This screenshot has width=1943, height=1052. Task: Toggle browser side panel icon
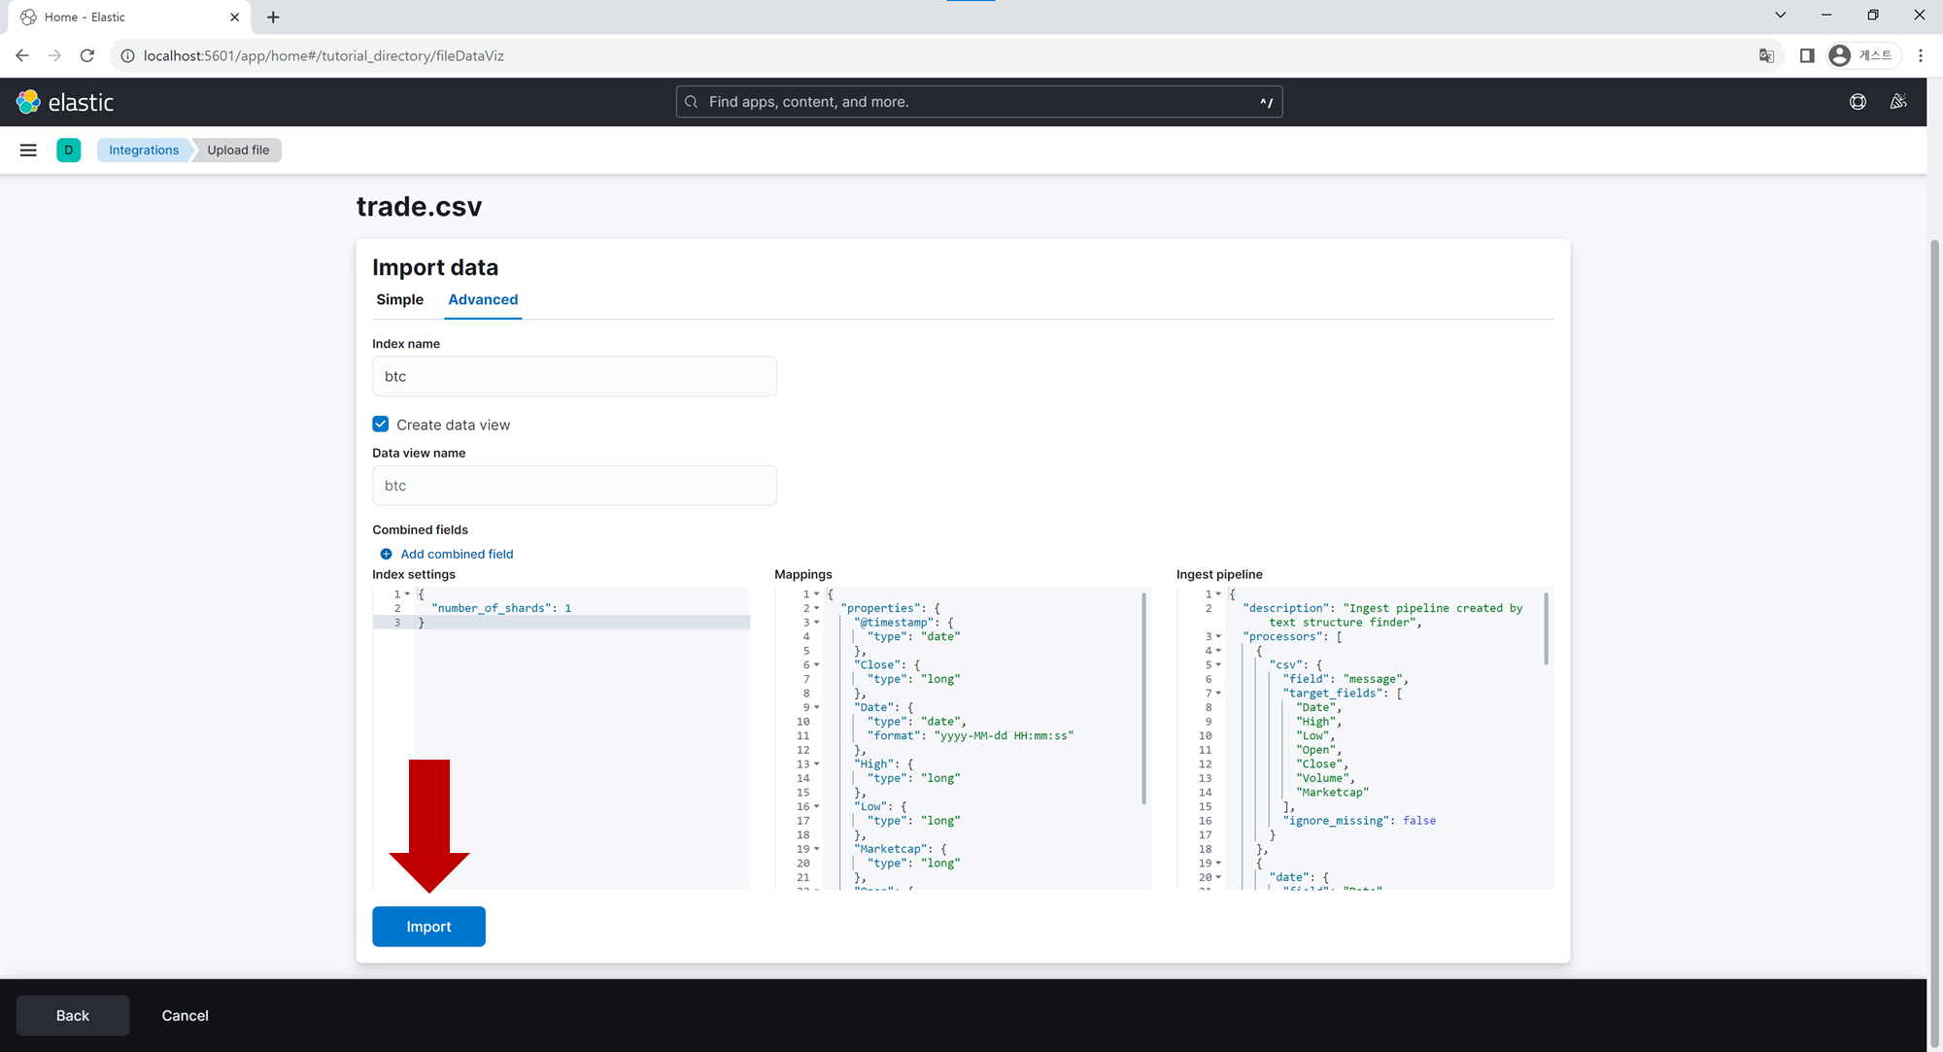[1807, 55]
